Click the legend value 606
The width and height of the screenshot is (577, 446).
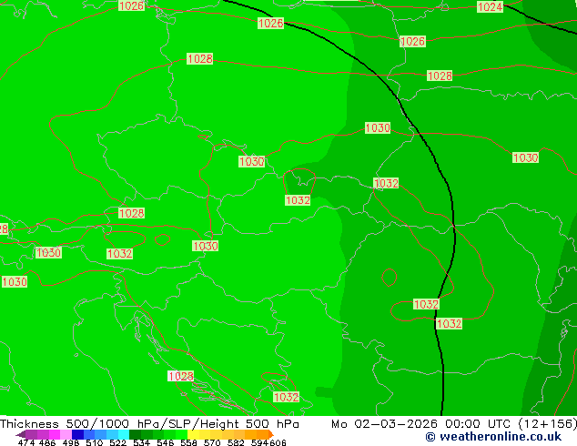point(278,443)
